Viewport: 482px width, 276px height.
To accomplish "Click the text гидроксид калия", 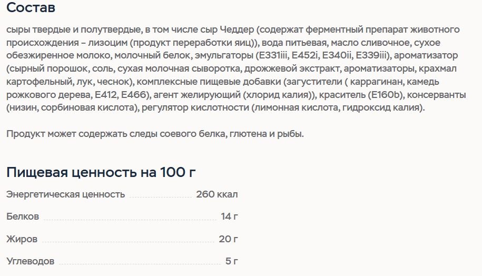I will pos(380,107).
